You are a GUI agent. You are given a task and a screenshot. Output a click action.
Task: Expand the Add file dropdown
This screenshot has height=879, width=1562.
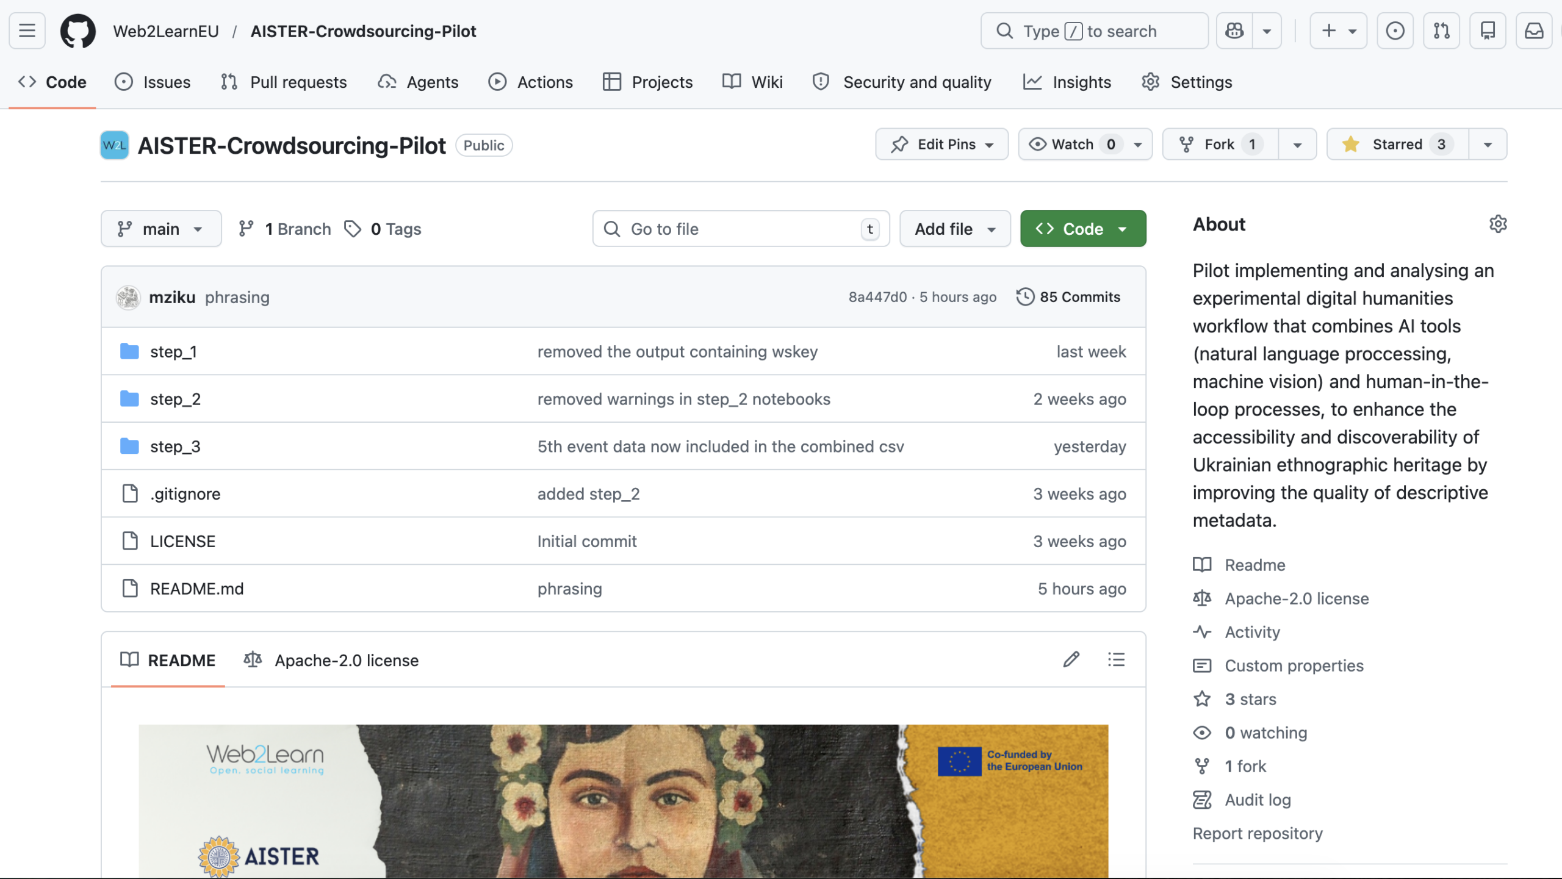(954, 229)
